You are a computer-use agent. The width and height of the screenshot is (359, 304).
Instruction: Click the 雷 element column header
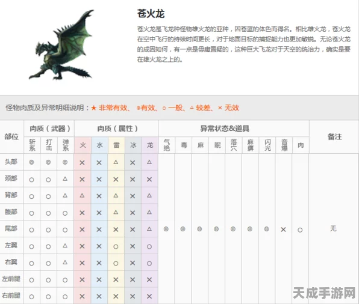click(116, 145)
